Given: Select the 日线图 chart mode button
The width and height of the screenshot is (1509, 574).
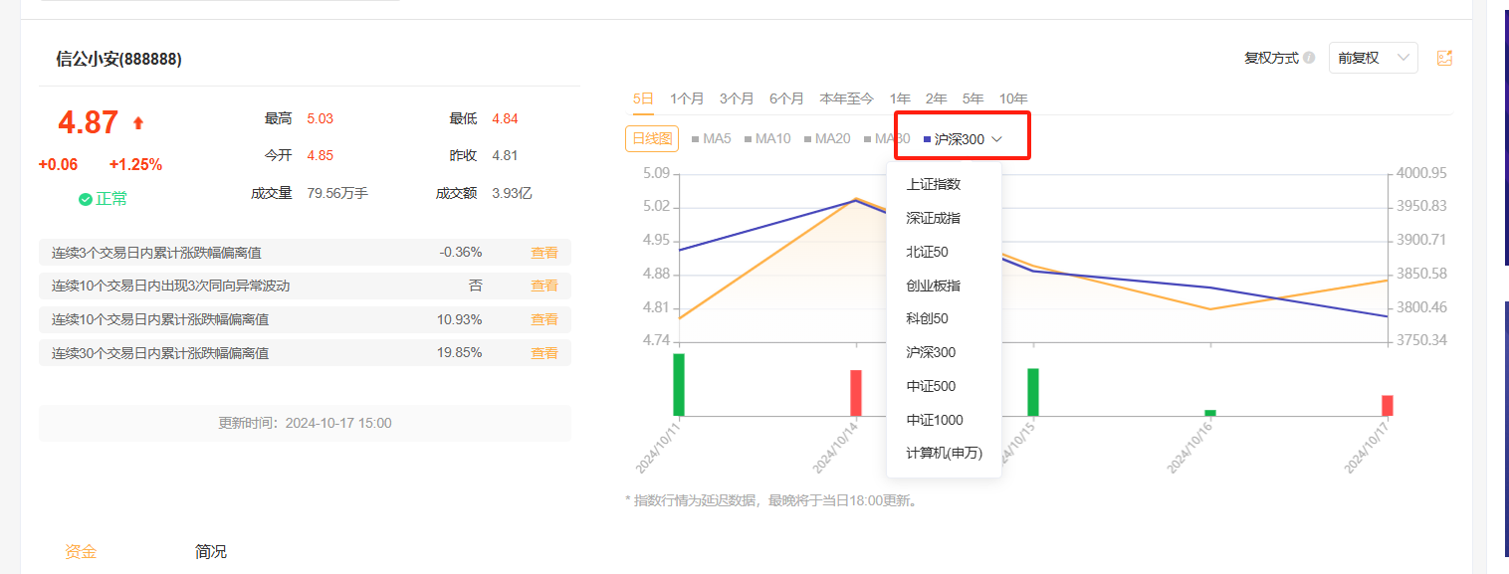Looking at the screenshot, I should coord(652,139).
